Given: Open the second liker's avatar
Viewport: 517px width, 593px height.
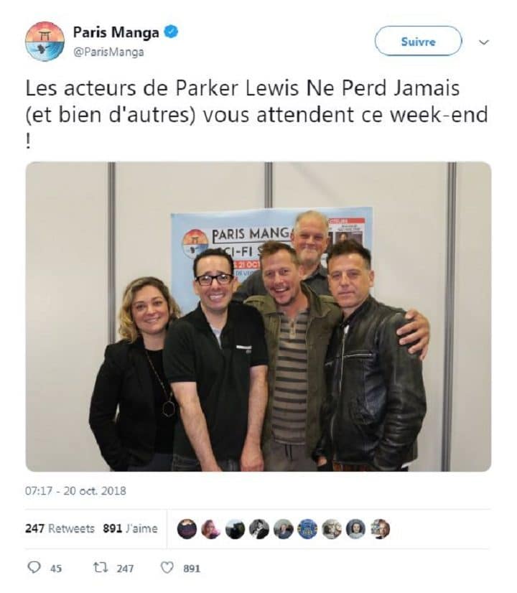Looking at the screenshot, I should tap(211, 528).
